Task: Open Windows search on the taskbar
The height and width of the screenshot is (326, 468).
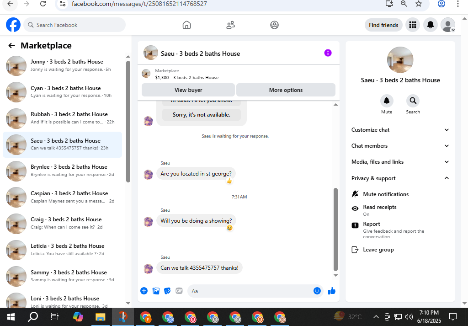Action: pyautogui.click(x=33, y=317)
